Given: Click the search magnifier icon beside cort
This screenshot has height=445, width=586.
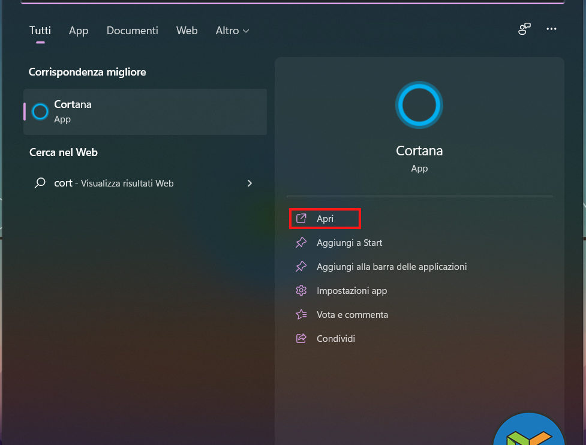Looking at the screenshot, I should [40, 183].
